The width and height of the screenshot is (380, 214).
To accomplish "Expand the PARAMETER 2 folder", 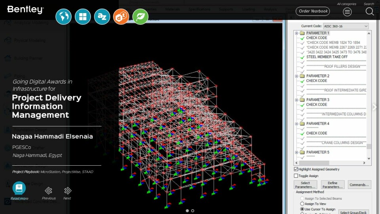I will tap(296, 76).
